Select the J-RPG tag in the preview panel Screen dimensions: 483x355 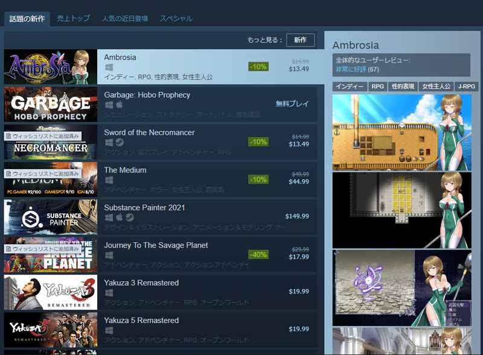[x=466, y=86]
